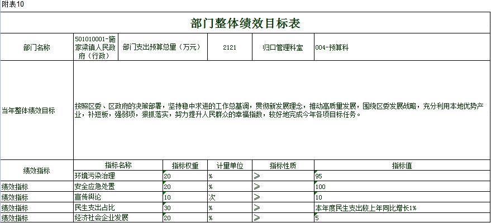
Task: Click the 004-预算科 cell
Action: [402, 47]
